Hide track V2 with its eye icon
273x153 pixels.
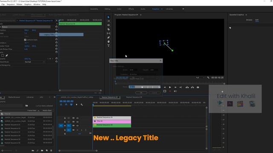click(x=78, y=122)
